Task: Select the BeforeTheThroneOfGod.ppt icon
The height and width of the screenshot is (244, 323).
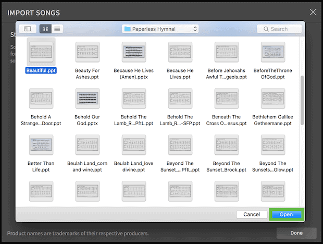Action: [272, 51]
